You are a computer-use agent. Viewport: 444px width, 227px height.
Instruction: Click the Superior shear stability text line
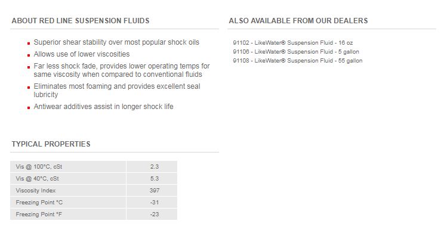pos(116,42)
